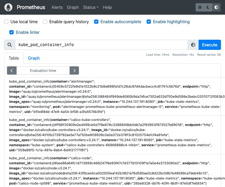Click the search magnifier icon
This screenshot has width=225, height=187.
(x=10, y=45)
